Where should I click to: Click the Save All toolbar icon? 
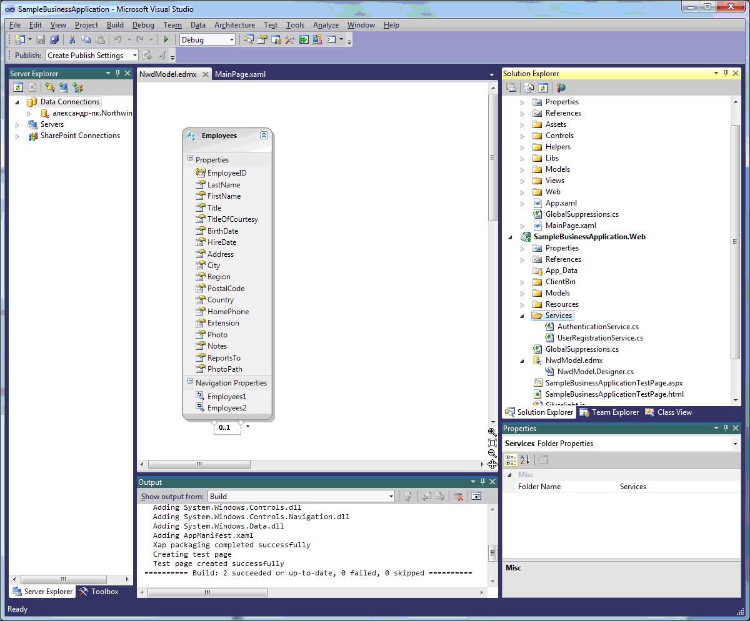(54, 39)
